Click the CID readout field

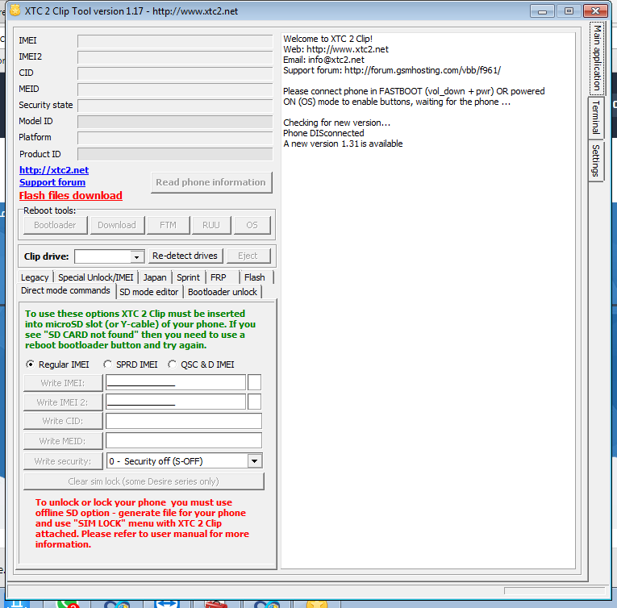tap(175, 73)
